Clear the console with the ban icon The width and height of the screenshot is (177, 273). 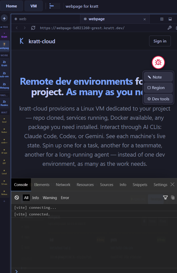click(x=17, y=198)
